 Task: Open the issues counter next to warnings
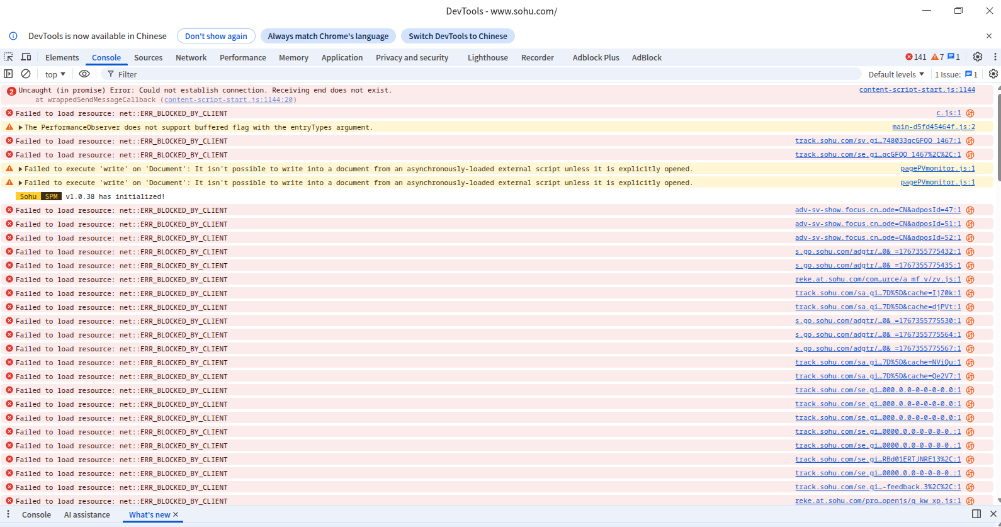pyautogui.click(x=954, y=57)
